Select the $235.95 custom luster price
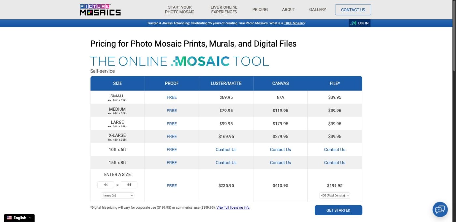The width and height of the screenshot is (456, 222). (226, 185)
